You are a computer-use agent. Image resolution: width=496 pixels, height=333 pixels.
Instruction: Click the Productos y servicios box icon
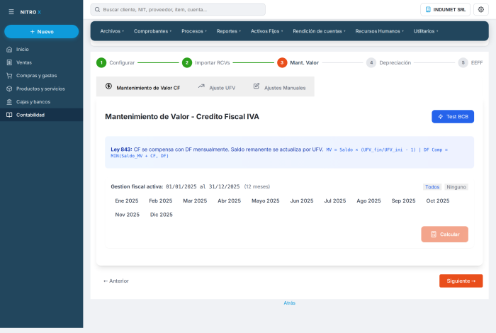9,89
